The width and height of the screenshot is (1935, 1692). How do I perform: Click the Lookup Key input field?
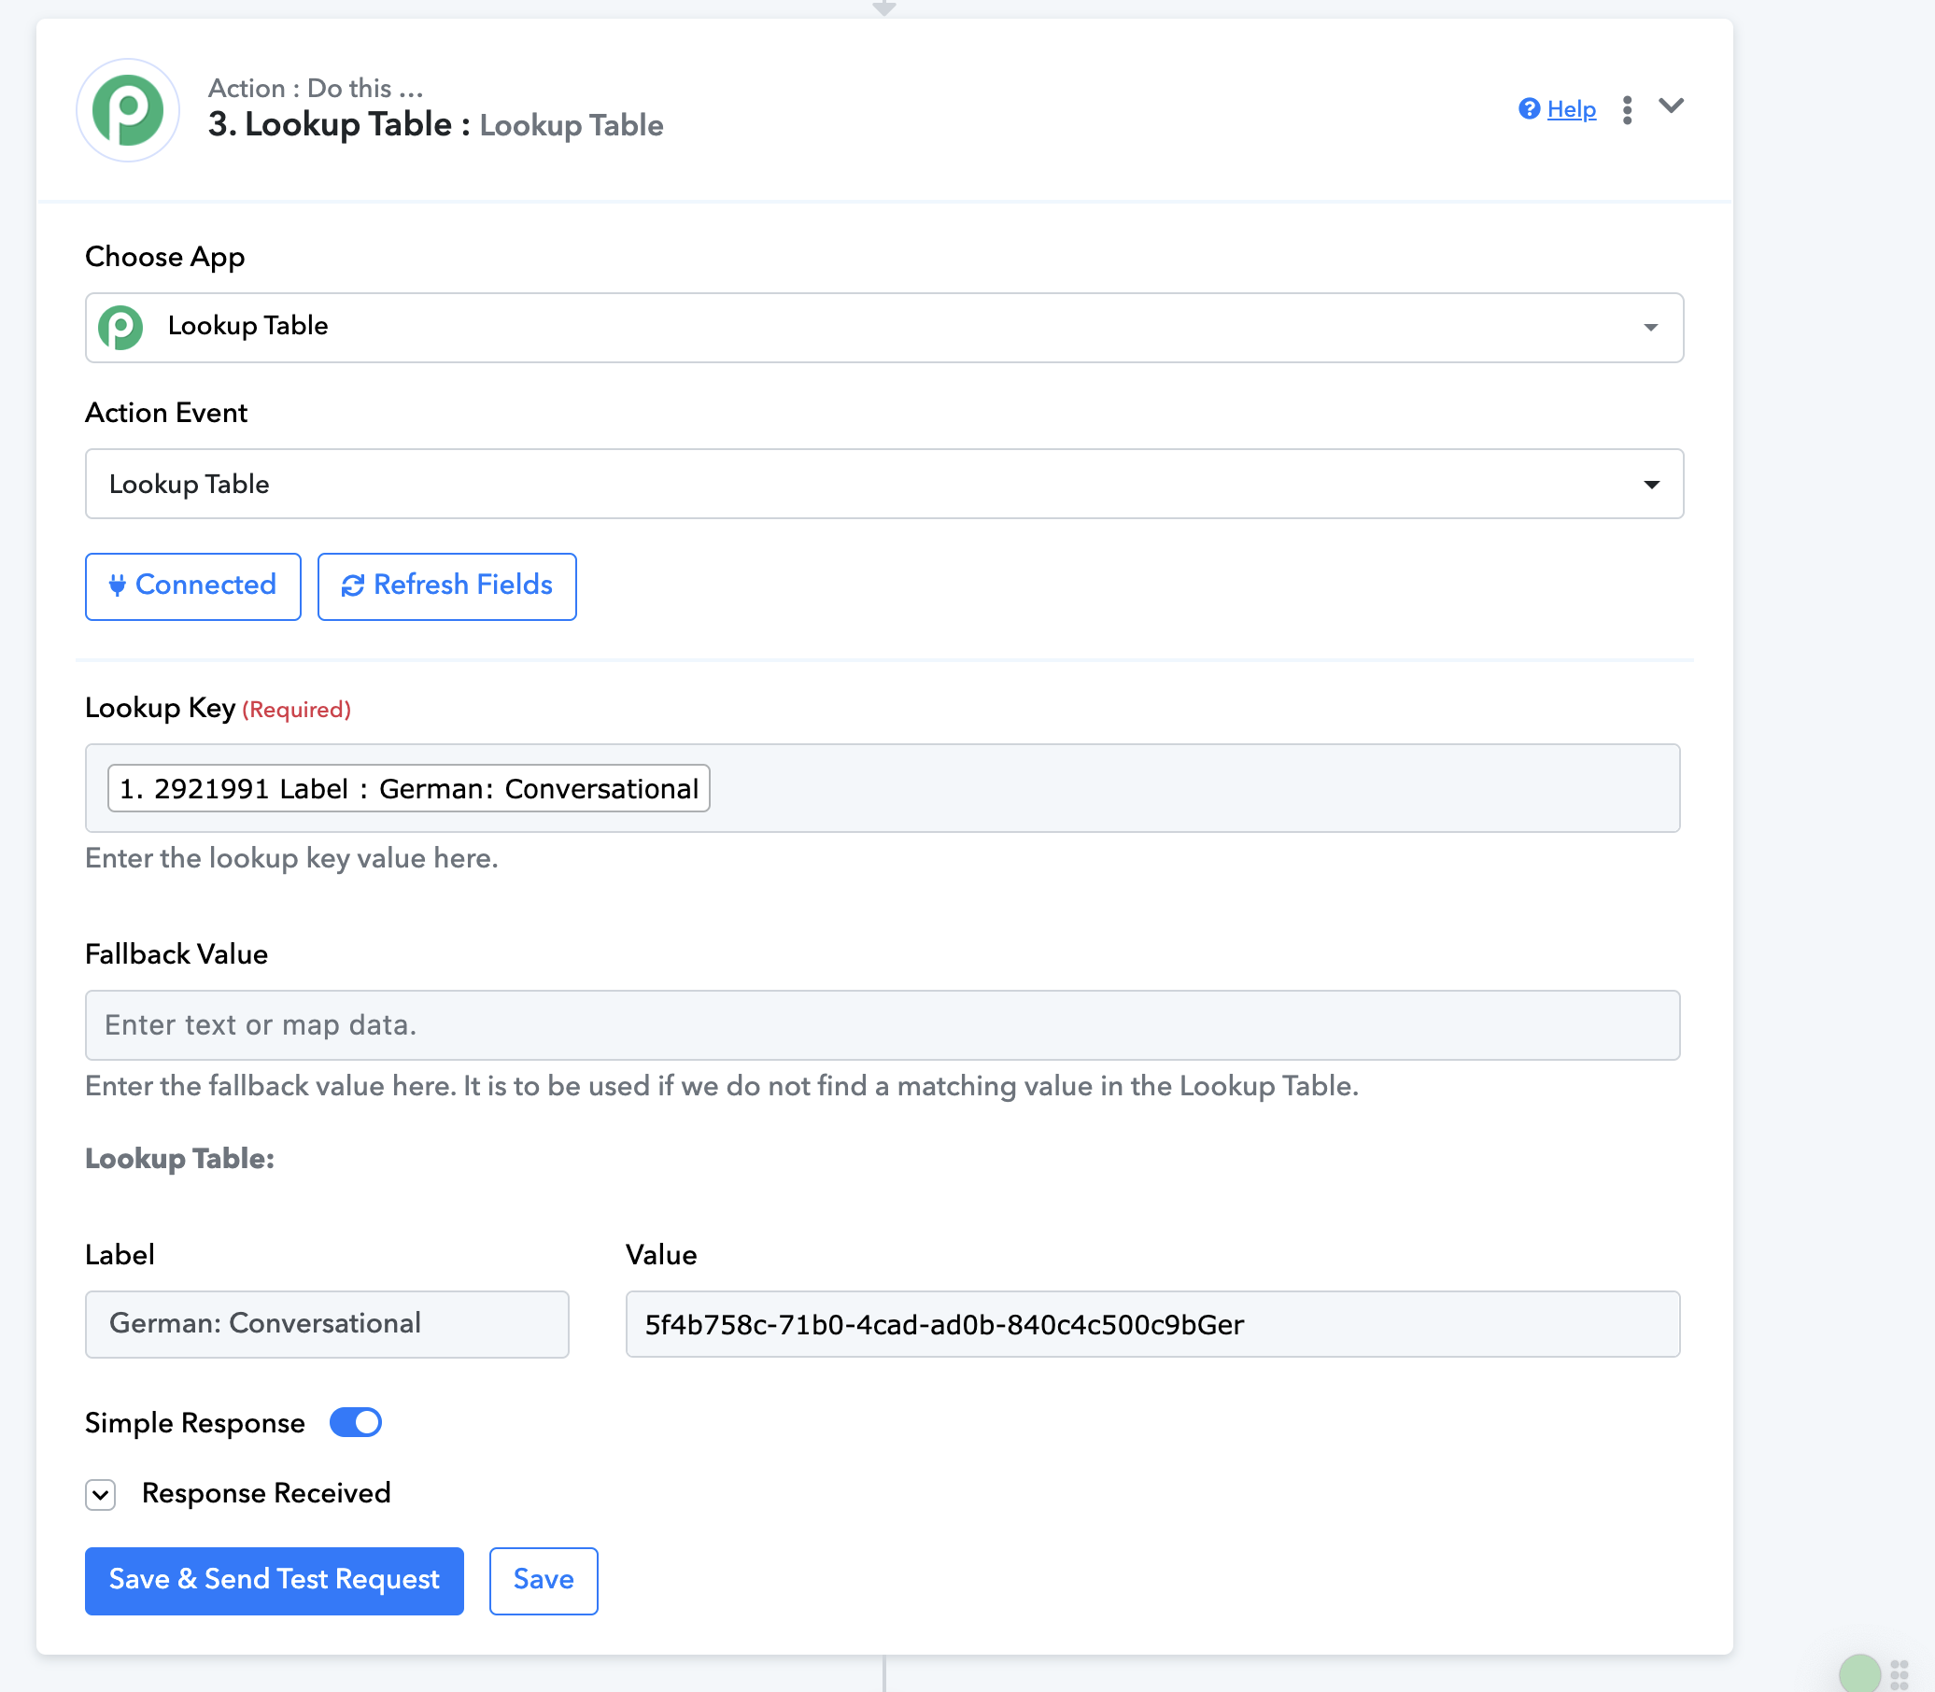pos(882,788)
